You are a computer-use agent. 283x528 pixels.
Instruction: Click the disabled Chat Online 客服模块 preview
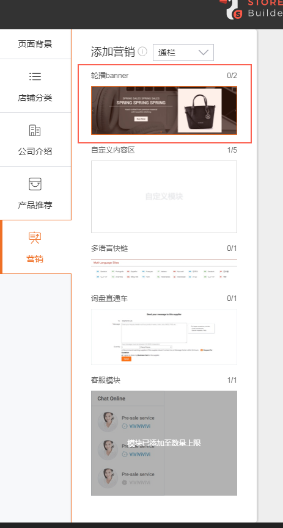pos(164,443)
